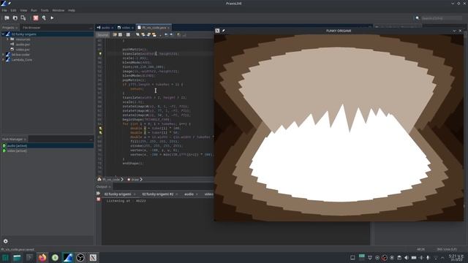468x263 pixels.
Task: Switch to audio output tab
Action: [189, 194]
